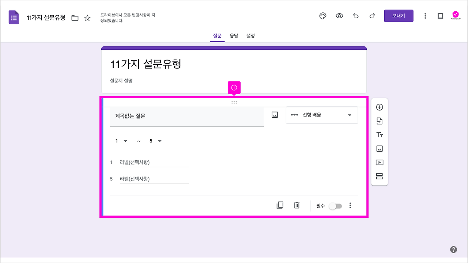The width and height of the screenshot is (468, 263).
Task: Select the add image icon in sidebar
Action: coord(380,148)
